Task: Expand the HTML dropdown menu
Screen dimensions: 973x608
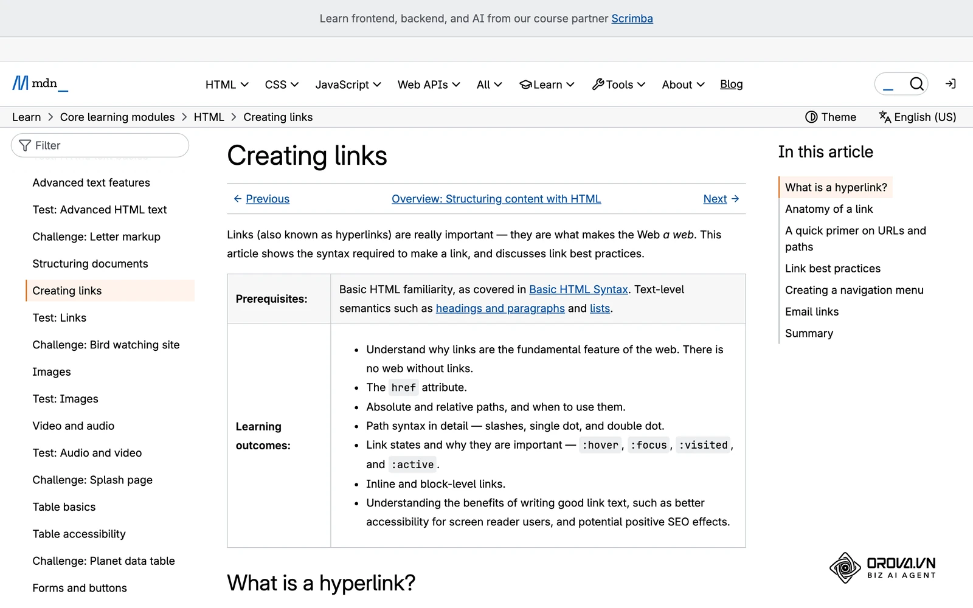Action: click(x=227, y=85)
